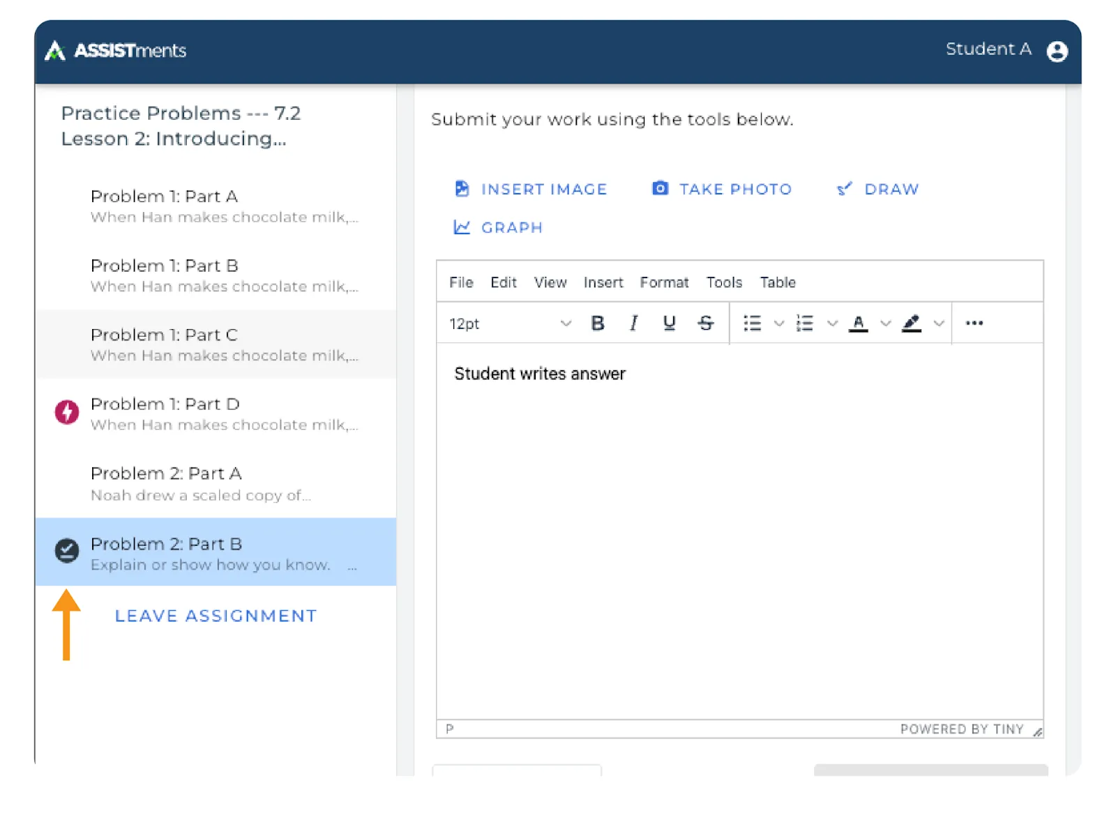Apply the highlight background color
Image resolution: width=1116 pixels, height=813 pixels.
coord(912,324)
